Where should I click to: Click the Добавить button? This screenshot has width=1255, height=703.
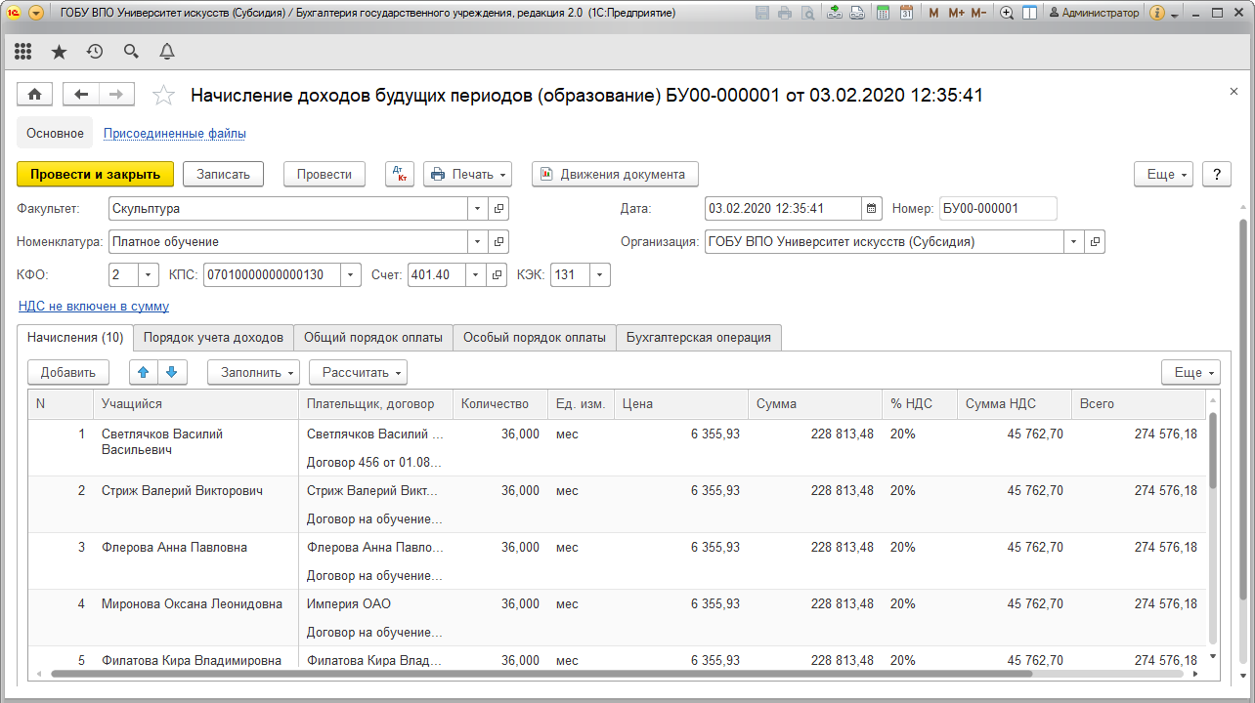click(x=68, y=372)
